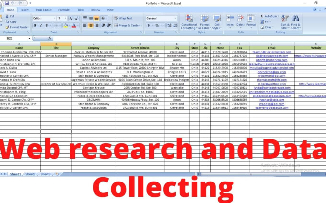The height and width of the screenshot is (203, 326).
Task: Open the Alignment dialog launcher
Action: (141, 32)
